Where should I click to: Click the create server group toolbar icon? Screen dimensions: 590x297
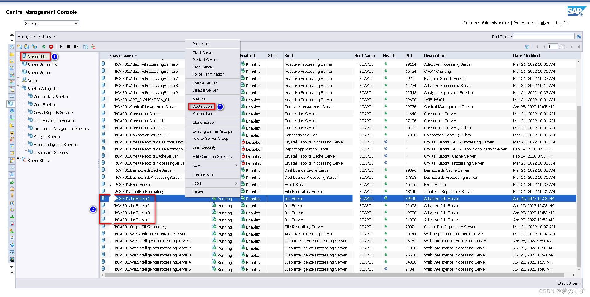click(x=27, y=47)
